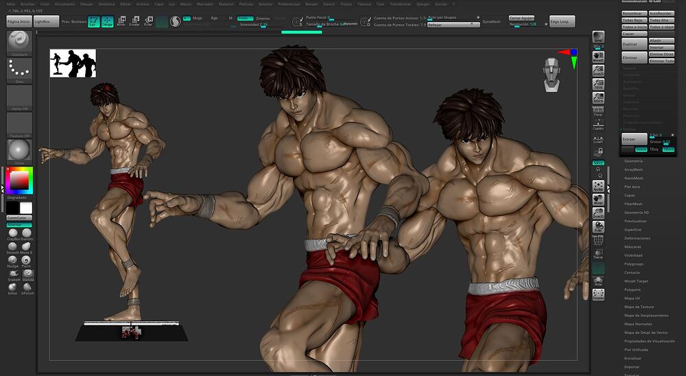The width and height of the screenshot is (686, 376).
Task: Select the Inflat brush
Action: point(13,288)
